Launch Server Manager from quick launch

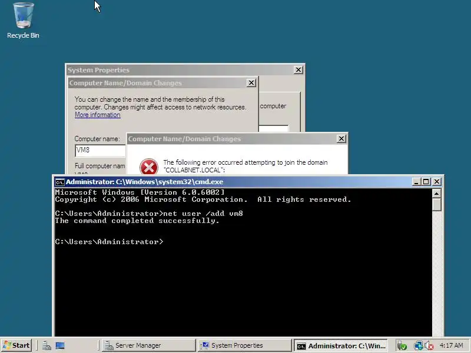coord(47,345)
